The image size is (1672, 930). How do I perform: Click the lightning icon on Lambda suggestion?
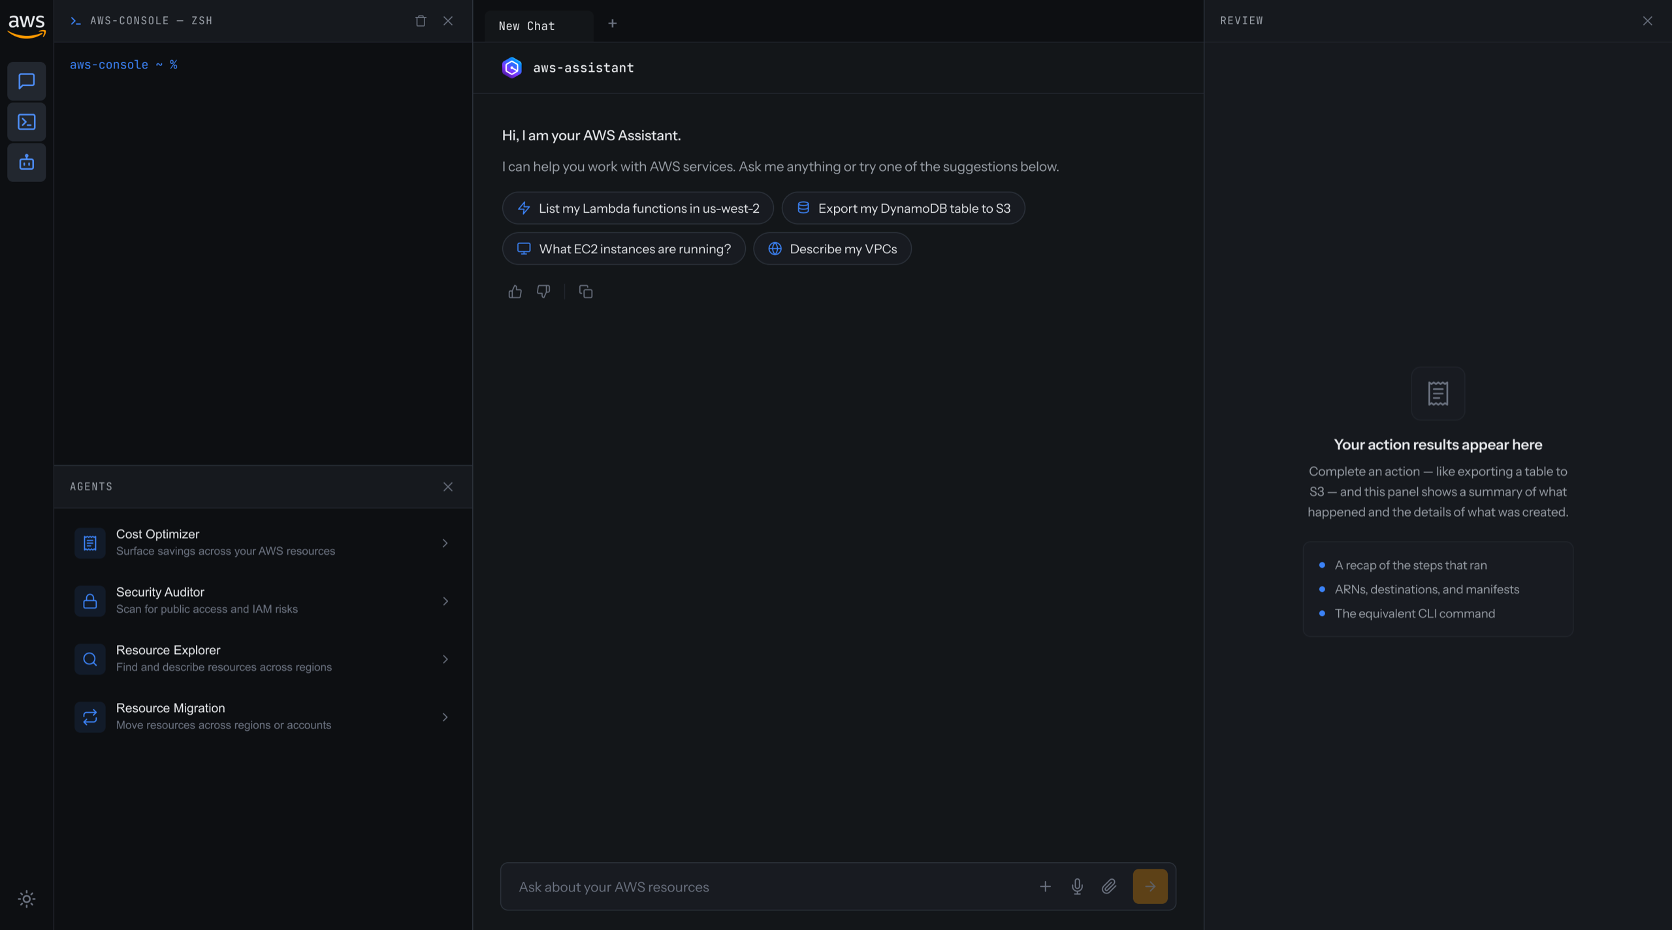(524, 208)
